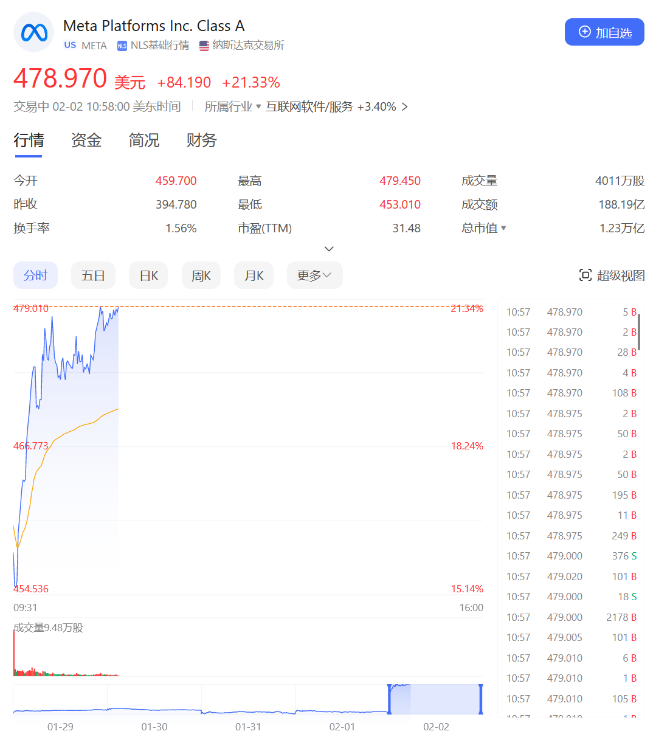Switch to the 资金 tab
The image size is (656, 734).
coord(86,140)
